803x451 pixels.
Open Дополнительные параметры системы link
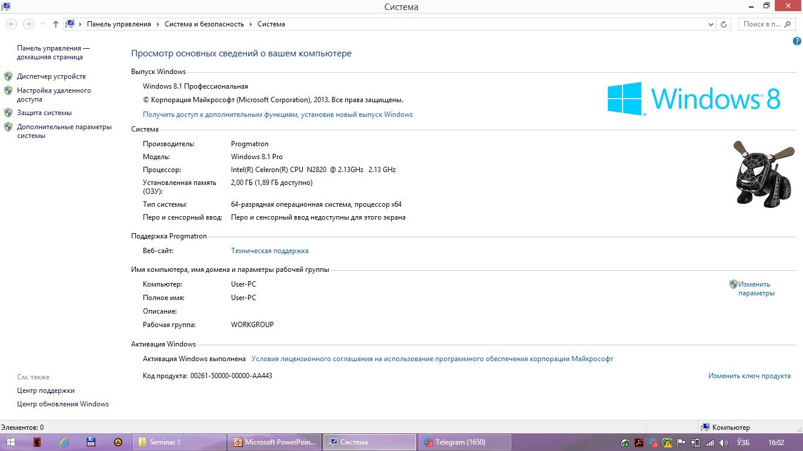(x=64, y=131)
